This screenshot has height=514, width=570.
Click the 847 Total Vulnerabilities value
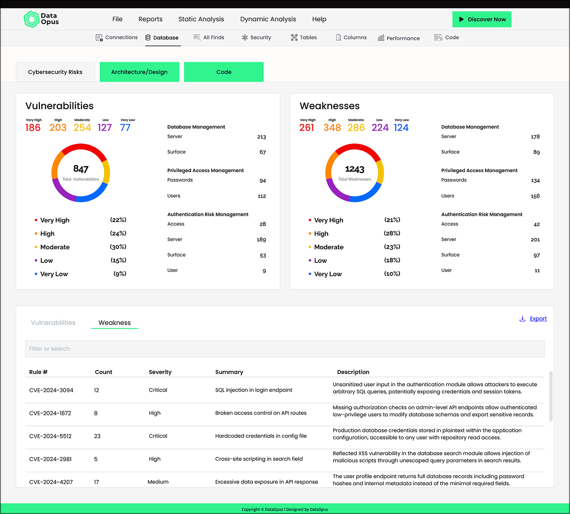coord(81,169)
